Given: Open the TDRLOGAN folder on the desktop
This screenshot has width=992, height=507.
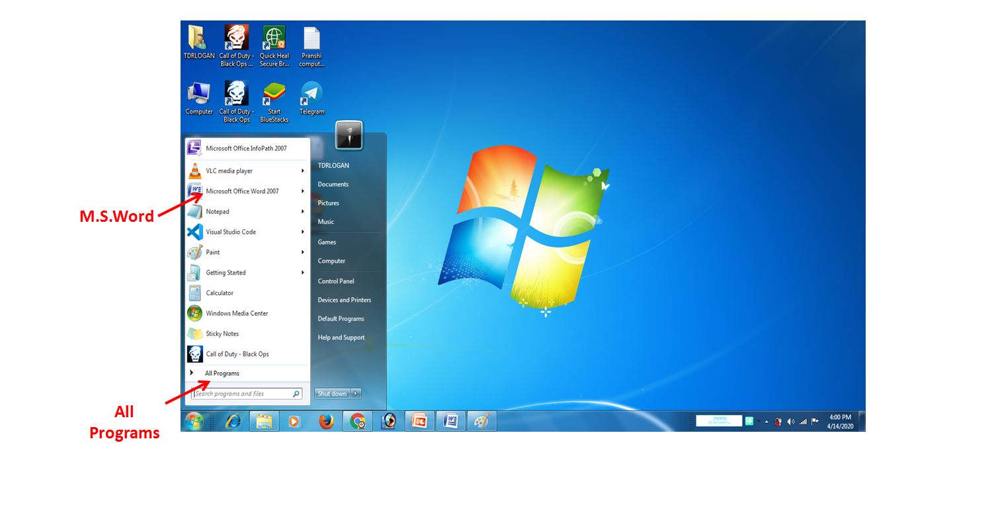Looking at the screenshot, I should pyautogui.click(x=198, y=43).
